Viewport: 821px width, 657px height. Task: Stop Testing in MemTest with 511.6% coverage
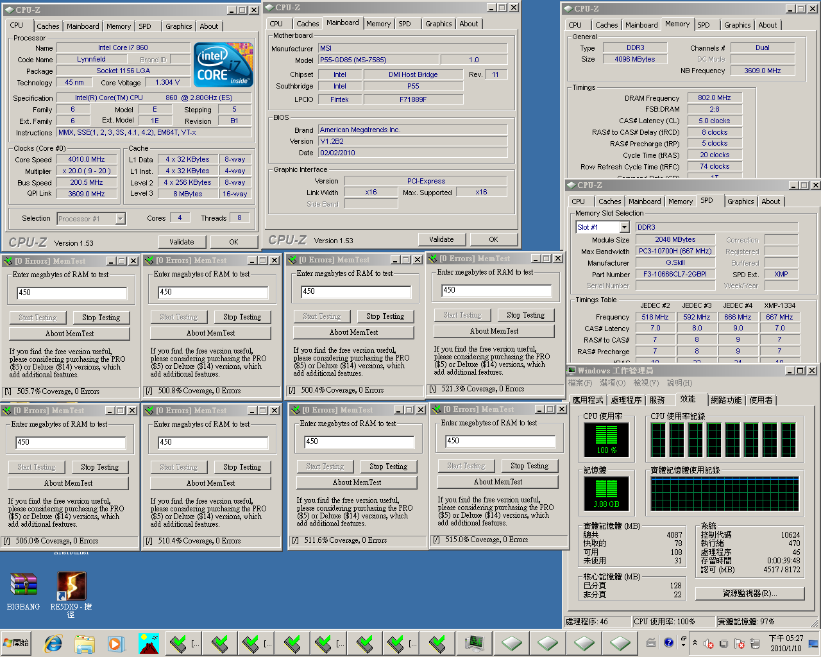pos(388,466)
